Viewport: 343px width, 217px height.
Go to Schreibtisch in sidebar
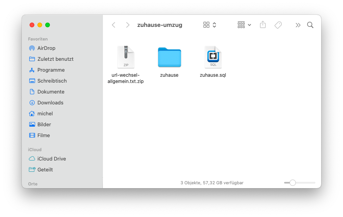click(52, 81)
